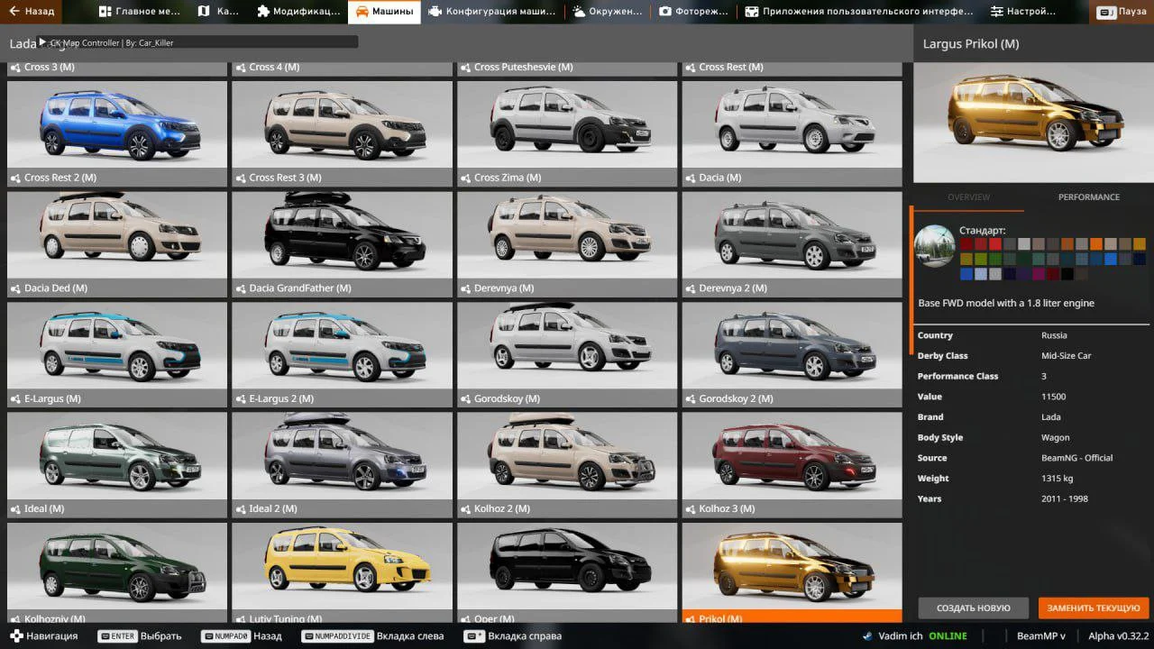Click the back arrow labeled Назад
This screenshot has width=1154, height=649.
pos(32,12)
